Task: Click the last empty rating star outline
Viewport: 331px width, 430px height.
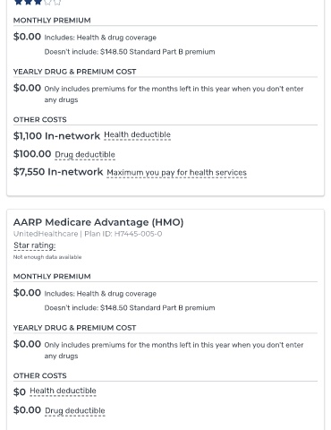Action: [57, 2]
